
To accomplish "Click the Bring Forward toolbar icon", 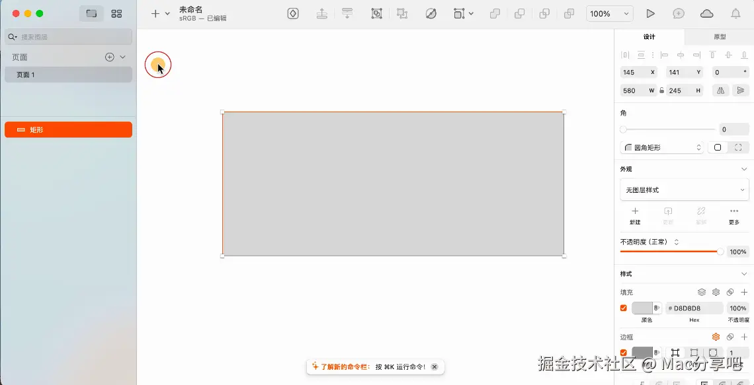I will (321, 14).
